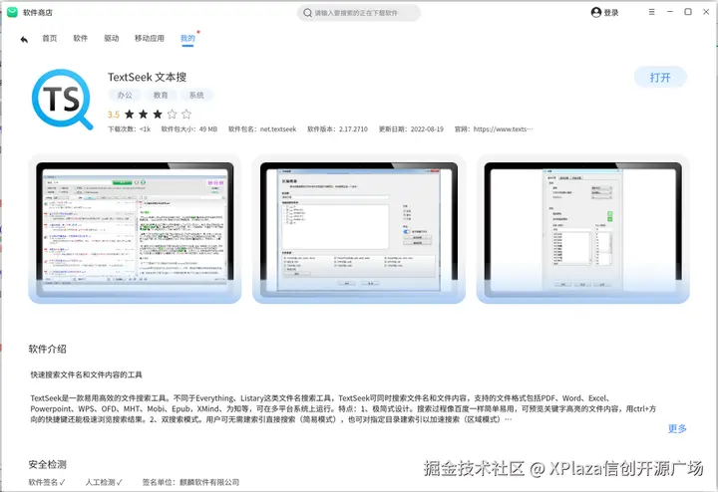Click the 软件版本: 2.17.2710 text
Screen dimensions: 718x492
(x=337, y=129)
